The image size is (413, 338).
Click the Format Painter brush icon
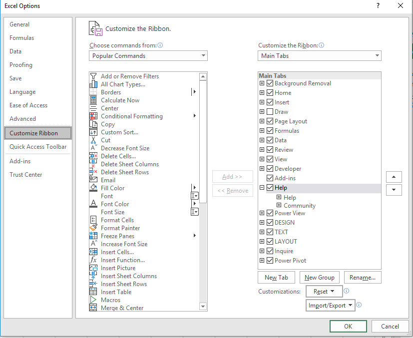93,228
